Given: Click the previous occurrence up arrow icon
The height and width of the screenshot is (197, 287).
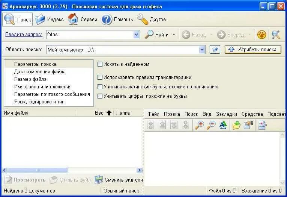Looking at the screenshot, I should click(x=162, y=125).
